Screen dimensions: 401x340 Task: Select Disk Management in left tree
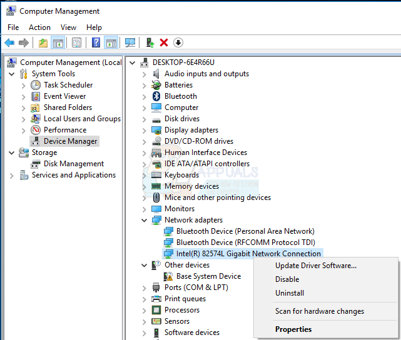point(73,164)
